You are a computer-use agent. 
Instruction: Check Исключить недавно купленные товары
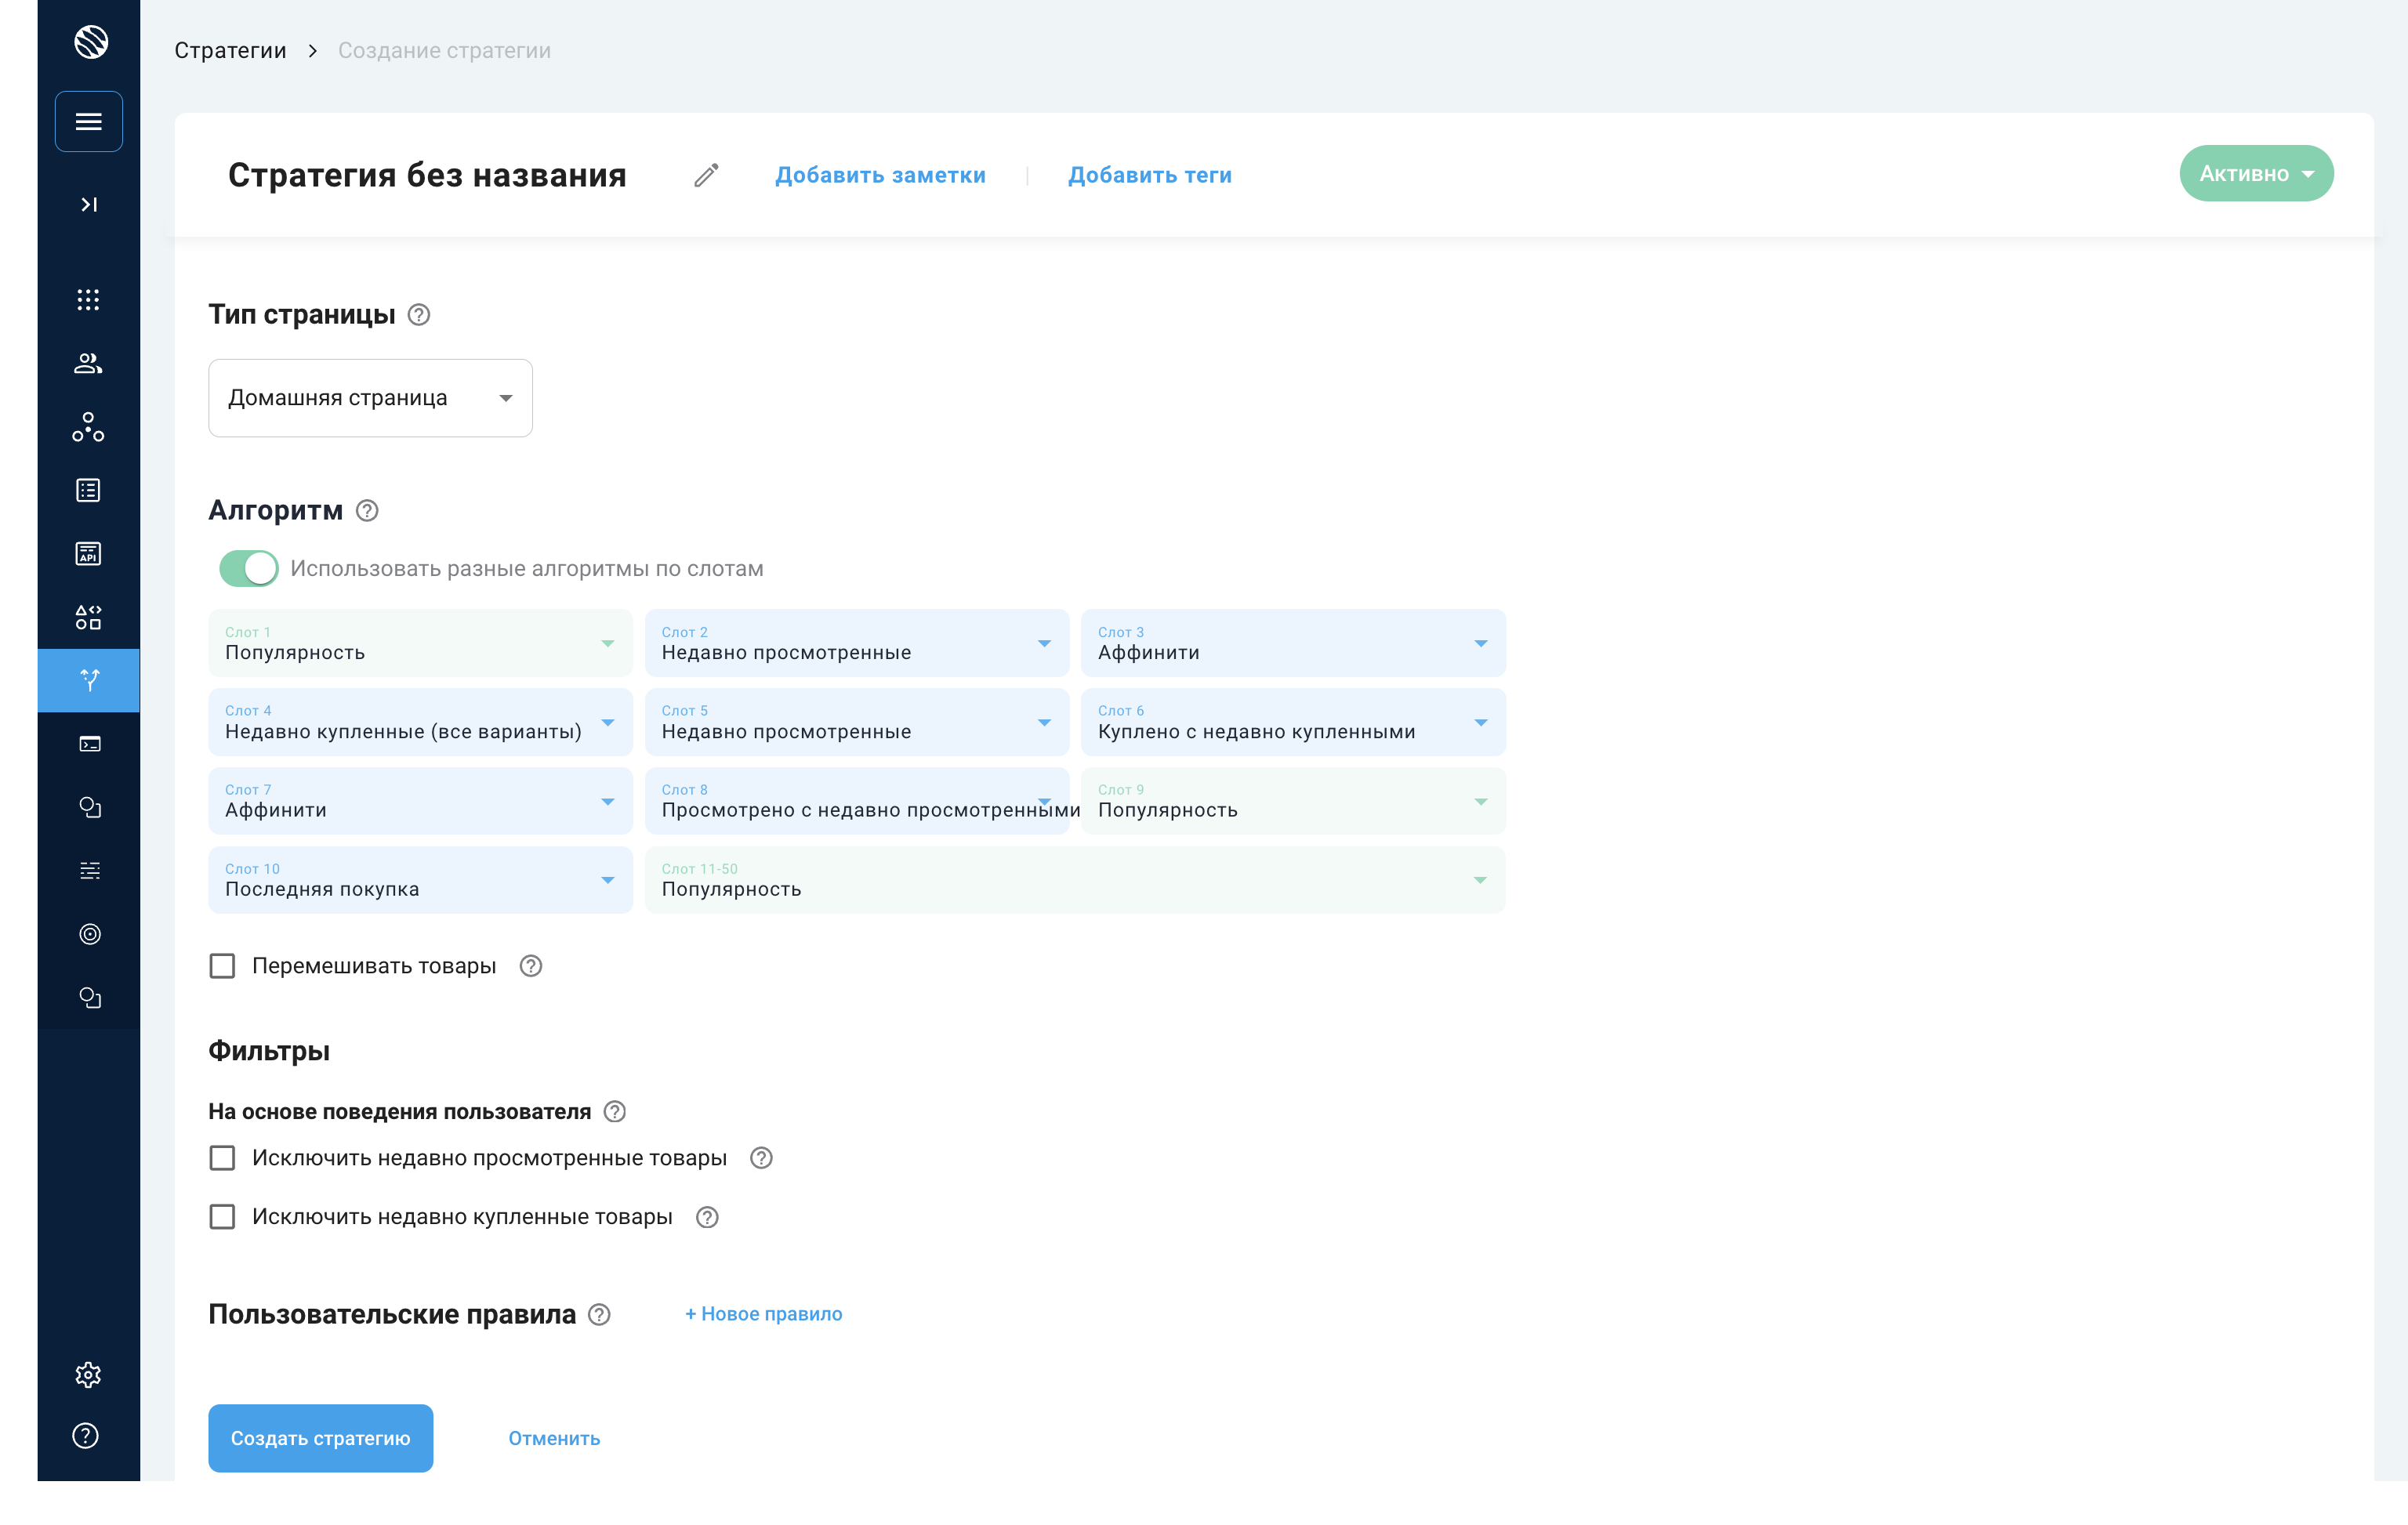click(x=222, y=1217)
